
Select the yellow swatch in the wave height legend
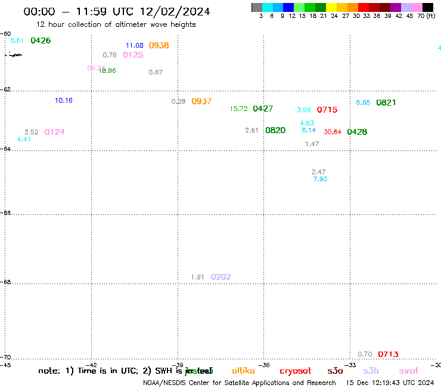331,7
